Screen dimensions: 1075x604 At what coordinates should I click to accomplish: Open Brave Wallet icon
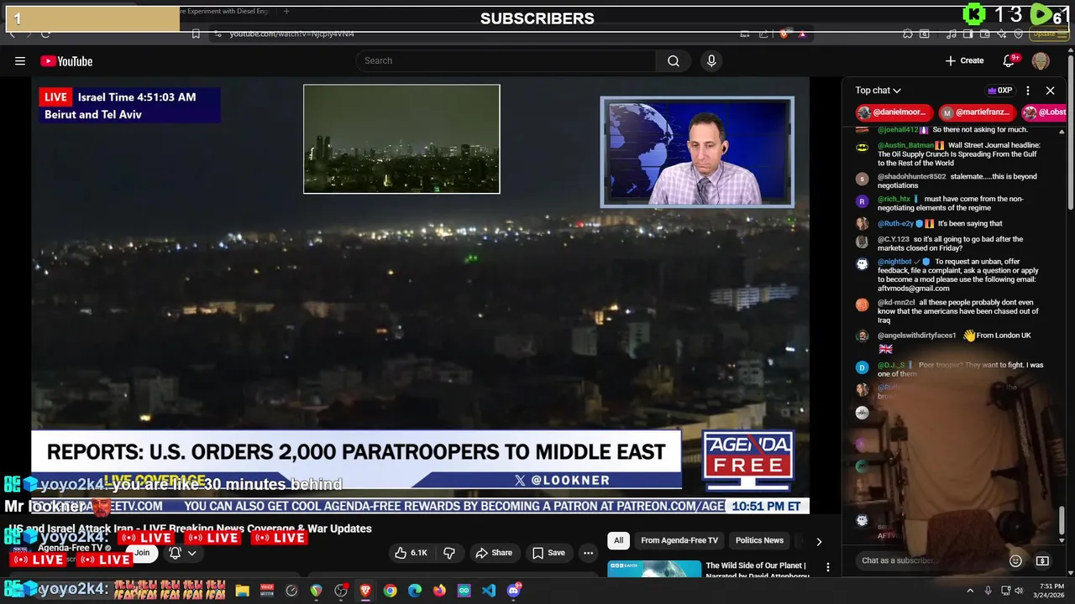click(x=984, y=34)
